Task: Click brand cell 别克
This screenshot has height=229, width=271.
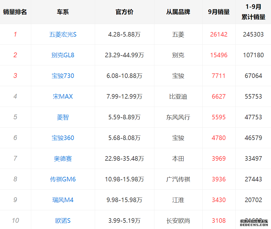Action: point(178,55)
